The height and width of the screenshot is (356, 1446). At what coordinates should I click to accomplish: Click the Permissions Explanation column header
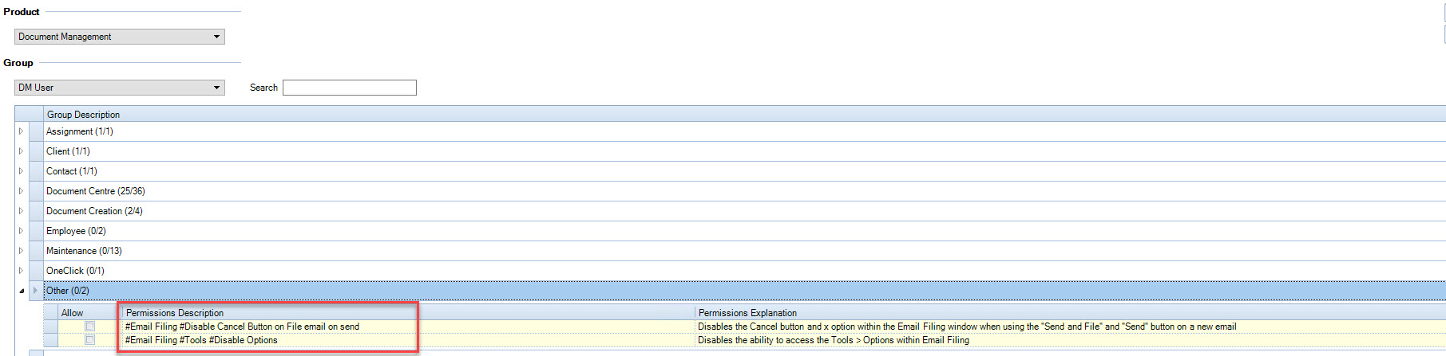(x=1070, y=313)
